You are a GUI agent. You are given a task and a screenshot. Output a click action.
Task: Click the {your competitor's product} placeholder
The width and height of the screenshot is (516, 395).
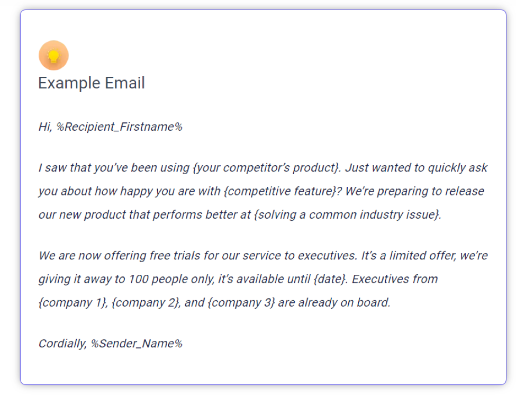click(266, 168)
